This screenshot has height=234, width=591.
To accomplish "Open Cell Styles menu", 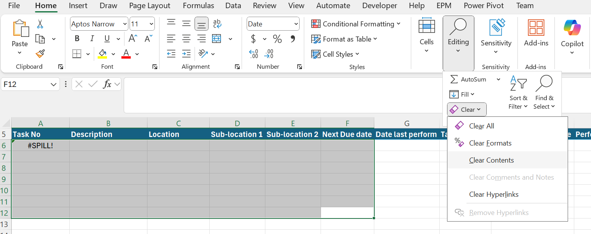I will click(x=335, y=54).
